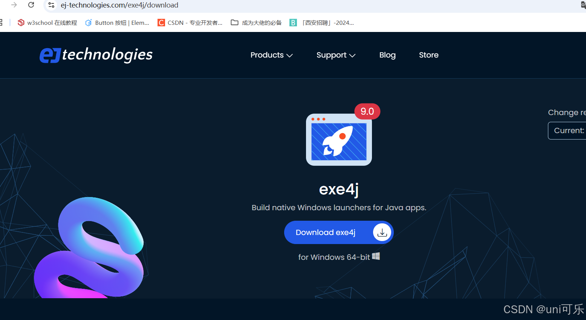Click the exe4j rocket product icon
This screenshot has height=320, width=586.
coord(339,140)
